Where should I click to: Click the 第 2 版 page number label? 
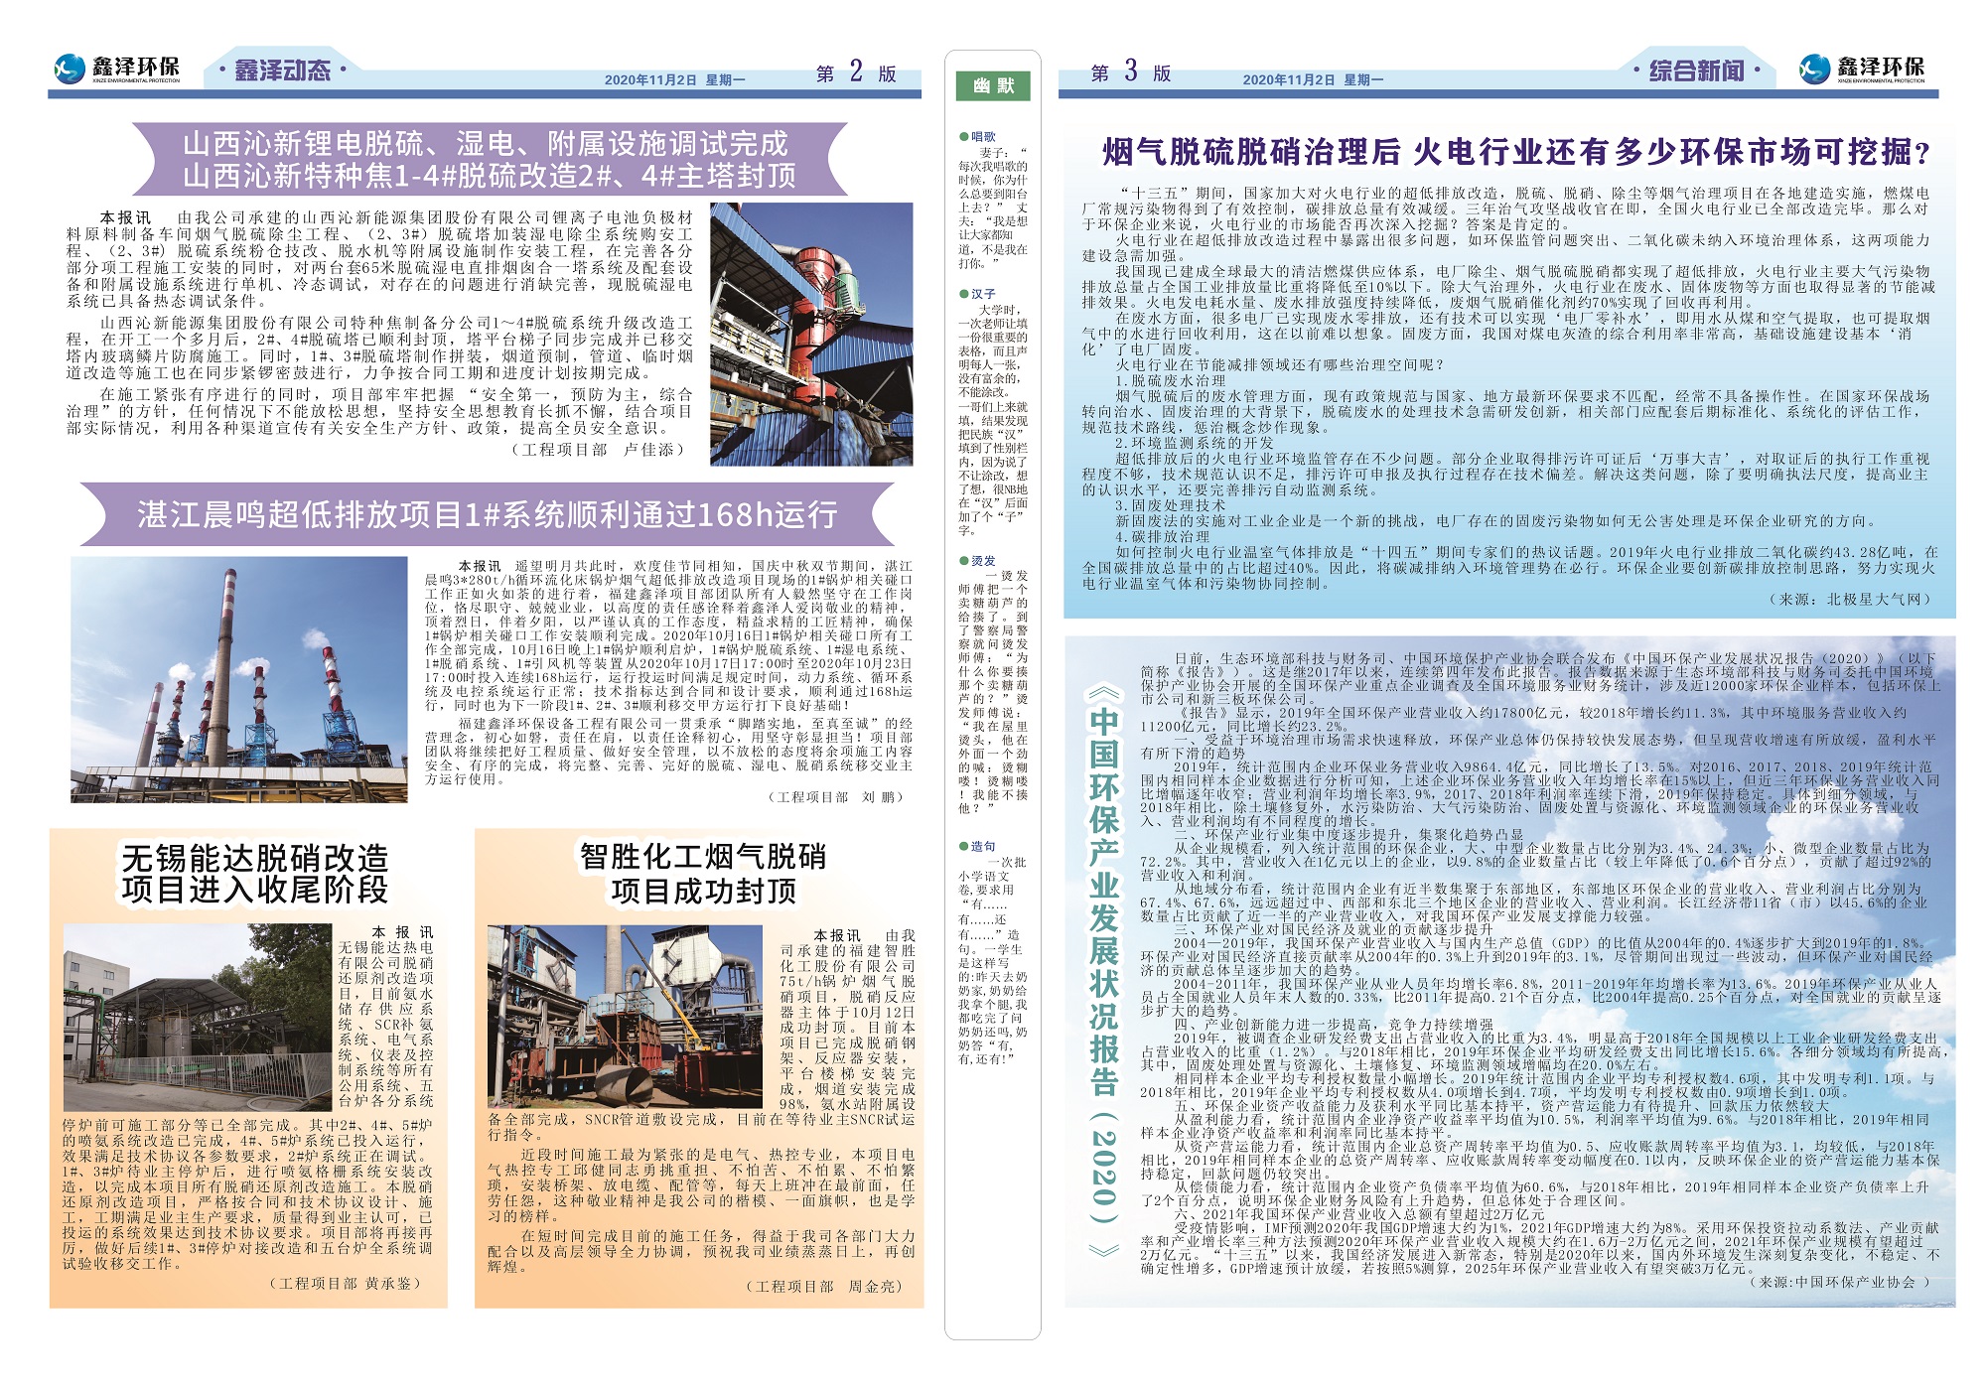point(855,72)
